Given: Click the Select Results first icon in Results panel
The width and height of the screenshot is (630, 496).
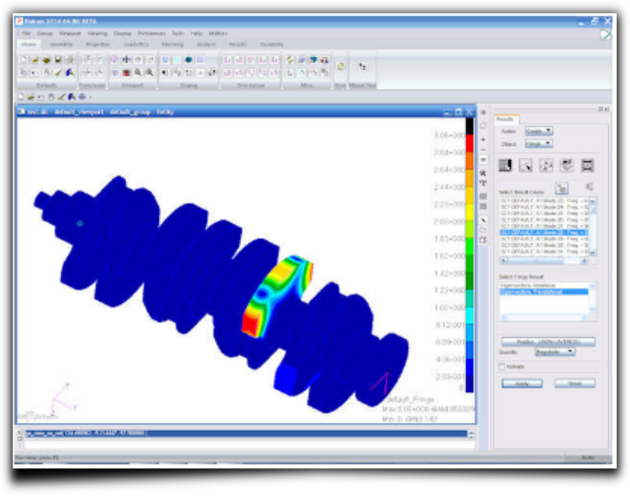Looking at the screenshot, I should (505, 165).
